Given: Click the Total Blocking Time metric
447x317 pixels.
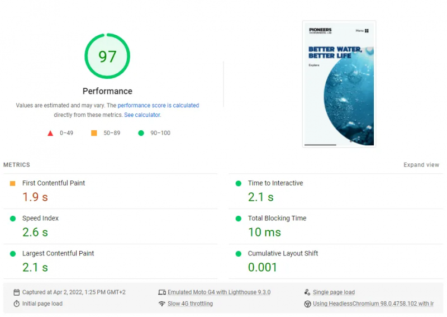Looking at the screenshot, I should pyautogui.click(x=277, y=219).
